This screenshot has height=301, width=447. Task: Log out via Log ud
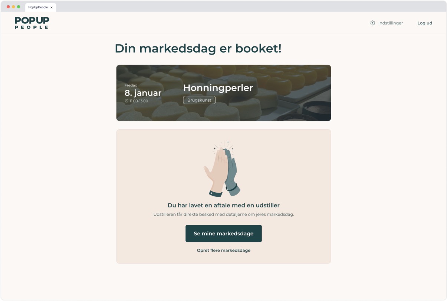424,23
